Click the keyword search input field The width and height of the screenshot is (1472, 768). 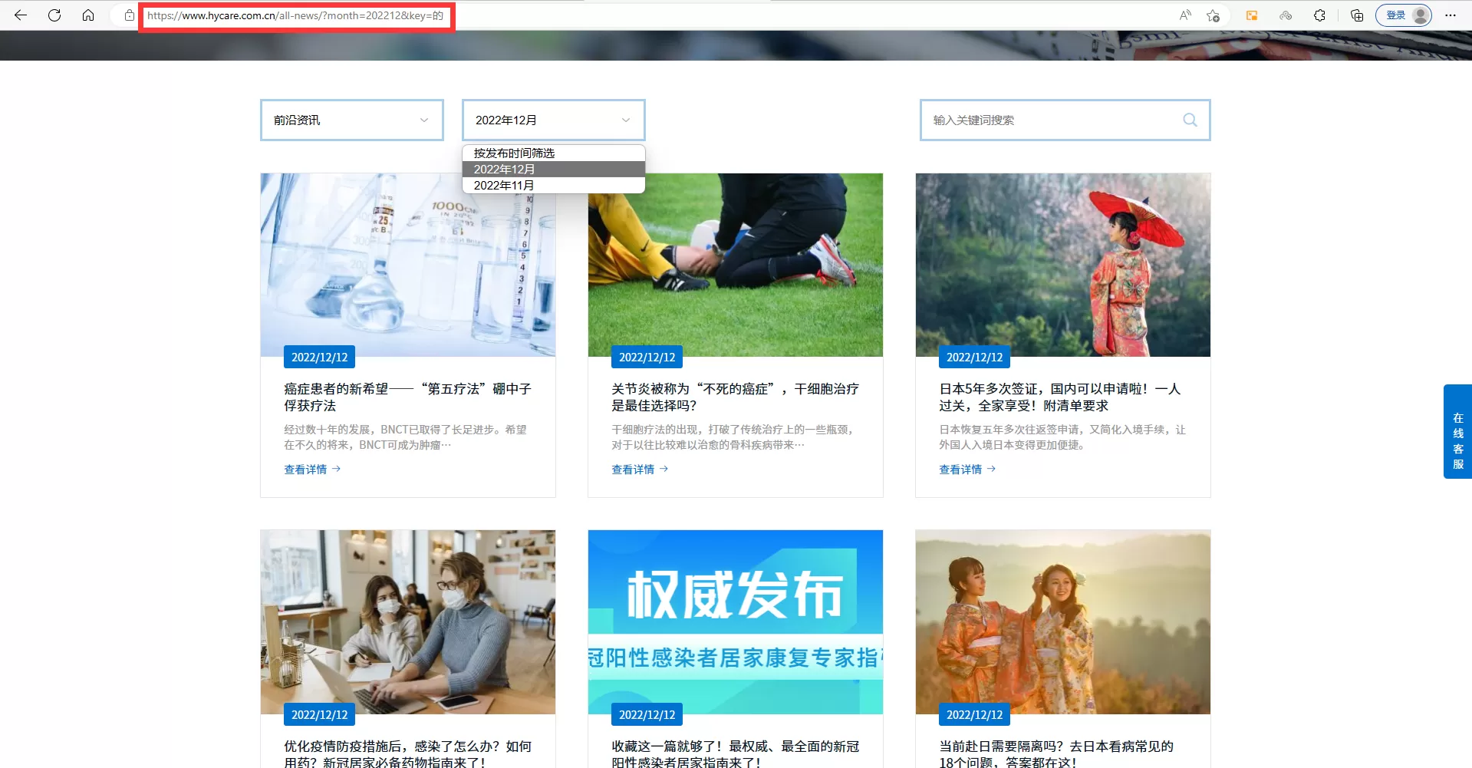[x=1051, y=120]
